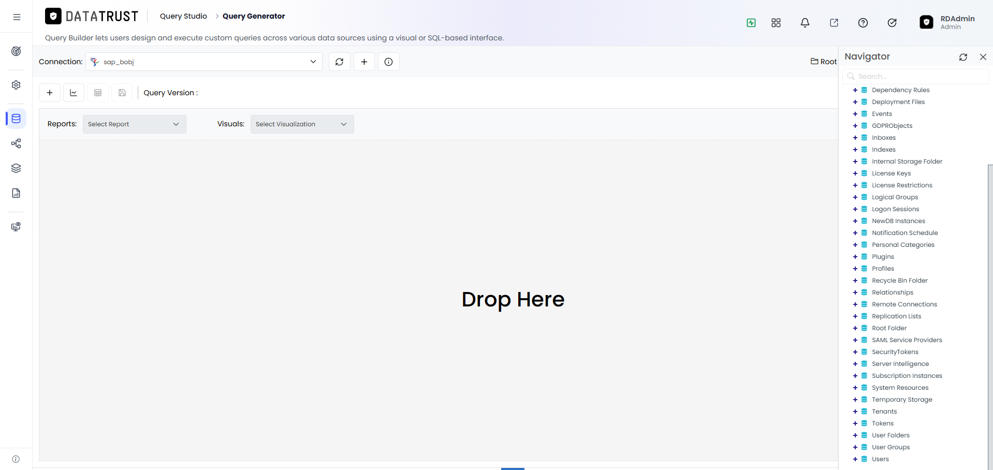Open the Select Report dropdown
This screenshot has width=993, height=470.
coord(135,124)
